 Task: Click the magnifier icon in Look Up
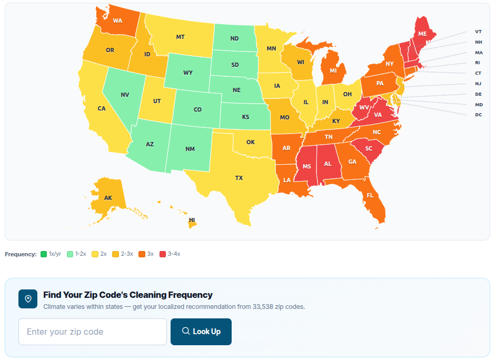pos(186,332)
